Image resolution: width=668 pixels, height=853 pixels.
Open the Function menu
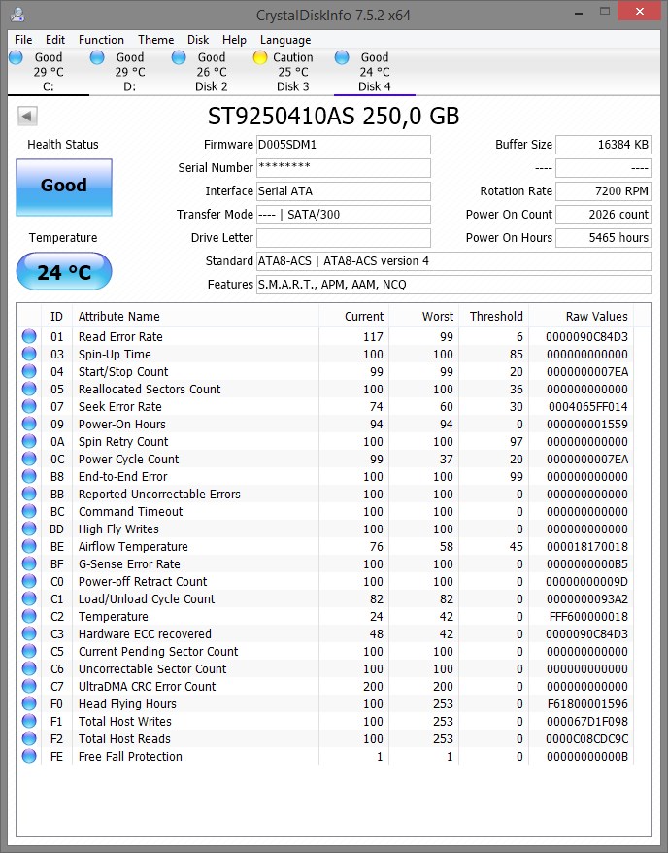pyautogui.click(x=101, y=40)
